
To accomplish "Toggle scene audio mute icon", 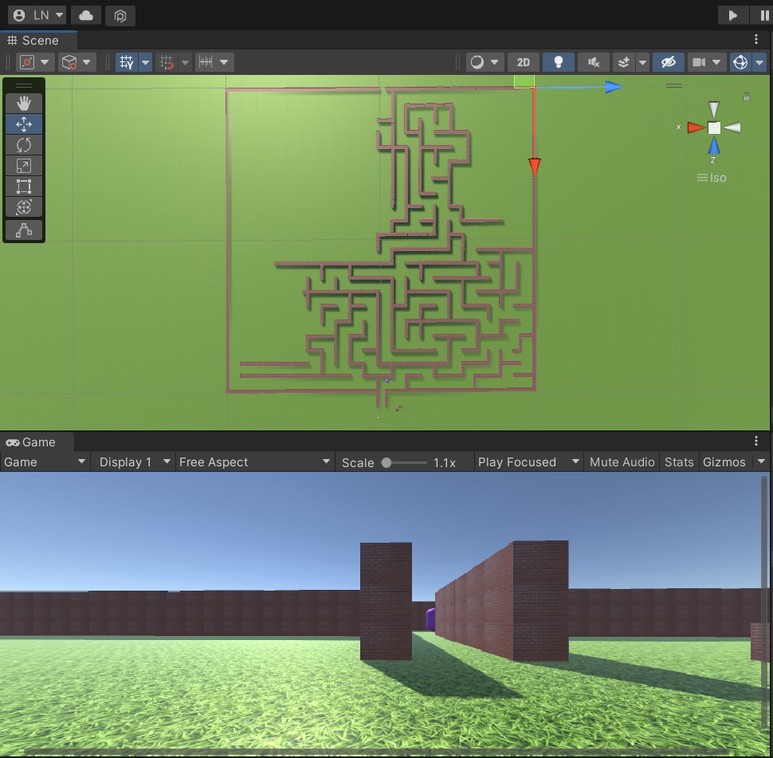I will 594,62.
